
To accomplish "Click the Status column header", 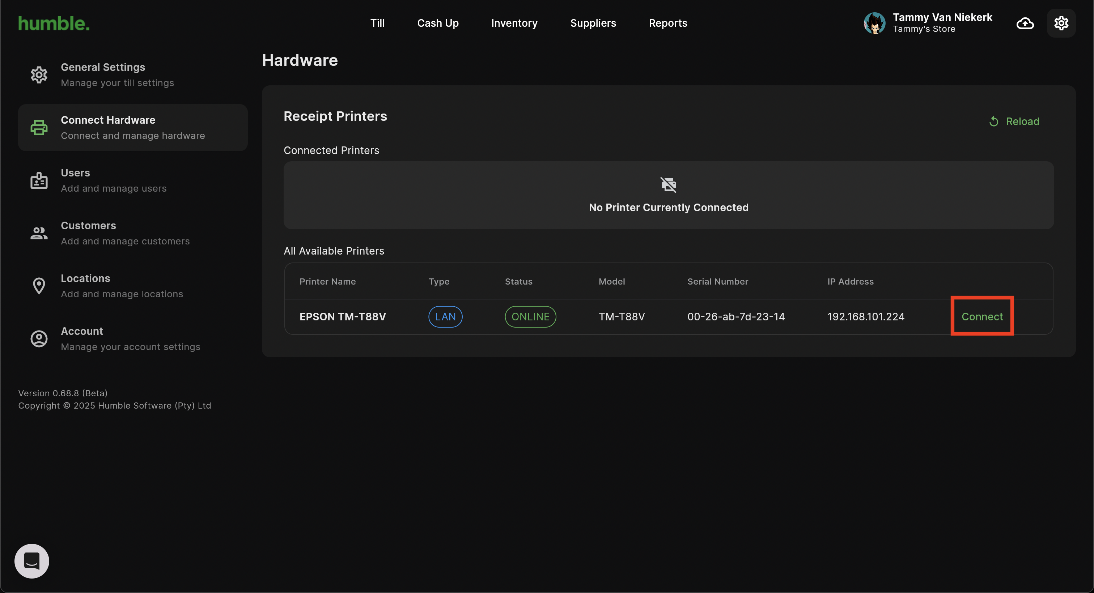I will click(x=518, y=281).
